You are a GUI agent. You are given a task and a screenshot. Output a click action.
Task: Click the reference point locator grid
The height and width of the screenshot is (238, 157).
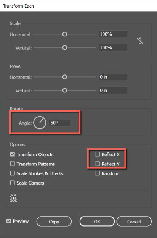point(13,198)
